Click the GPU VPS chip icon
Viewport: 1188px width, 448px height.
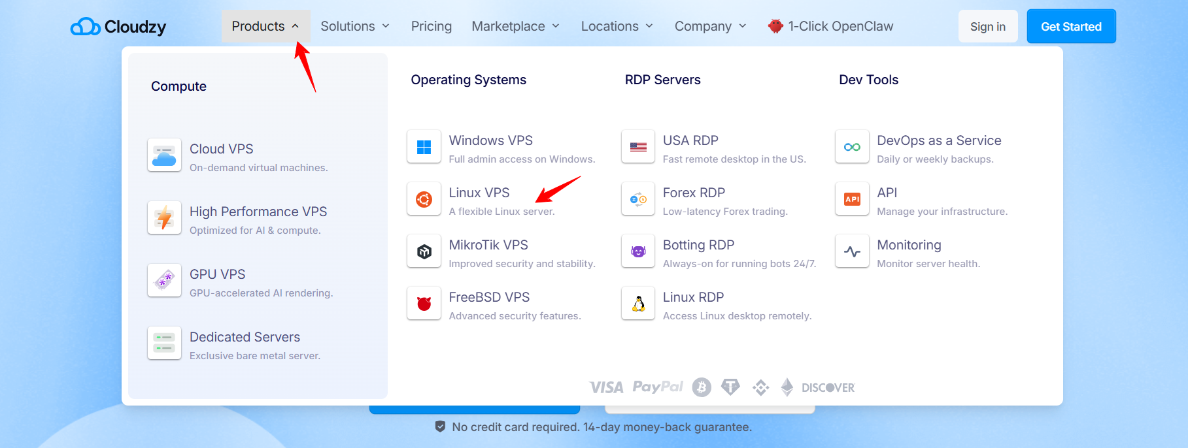click(164, 281)
